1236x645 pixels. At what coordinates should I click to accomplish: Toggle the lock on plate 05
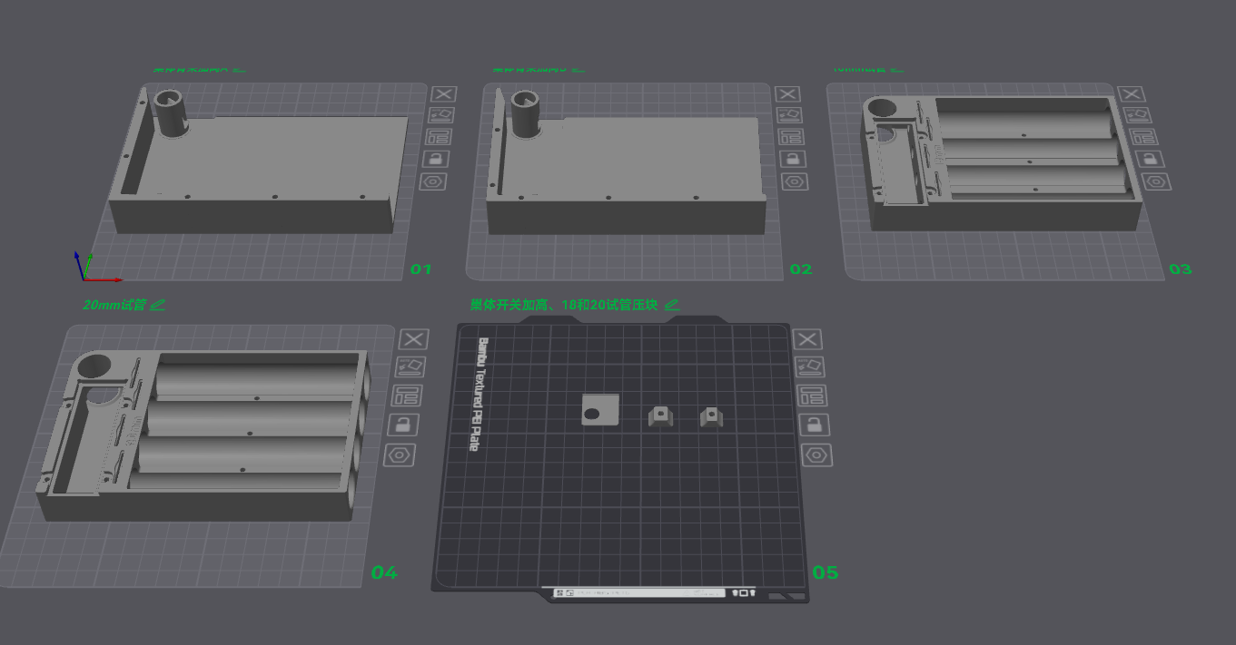coord(815,424)
